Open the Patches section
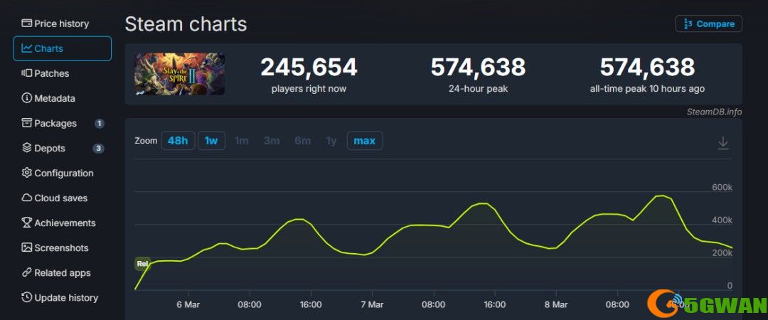 point(62,73)
